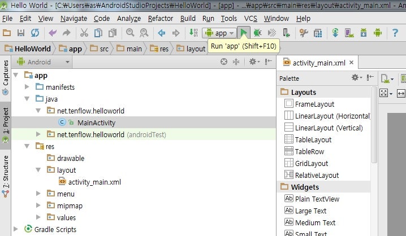Click the Forward navigation arrow
406x236 pixels.
(176, 33)
